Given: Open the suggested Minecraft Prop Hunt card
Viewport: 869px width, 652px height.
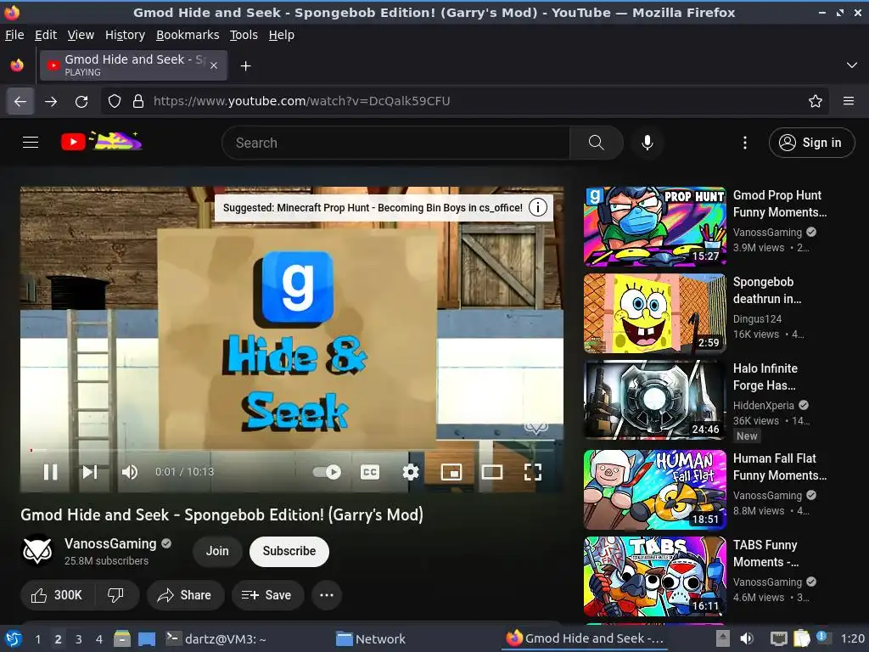Looking at the screenshot, I should (373, 207).
